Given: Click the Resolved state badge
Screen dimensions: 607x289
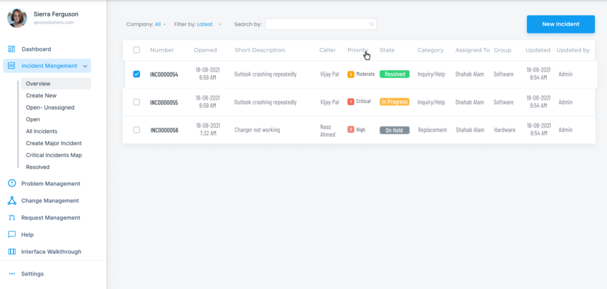Looking at the screenshot, I should click(x=394, y=74).
